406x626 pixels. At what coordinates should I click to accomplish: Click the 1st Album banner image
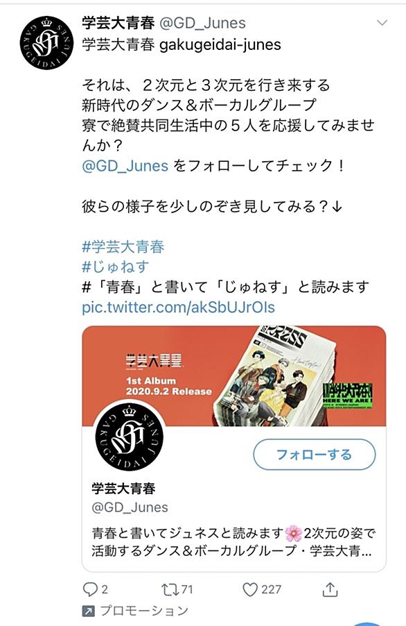coord(234,376)
